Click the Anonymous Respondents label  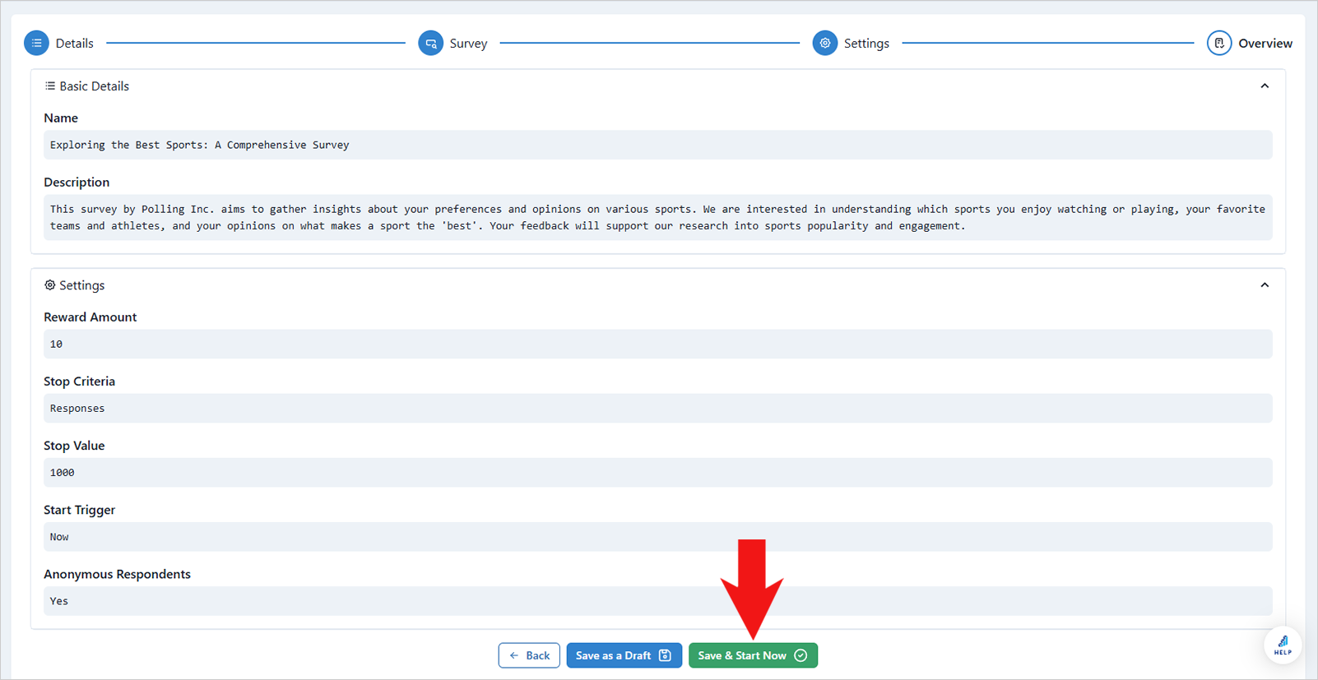[117, 574]
